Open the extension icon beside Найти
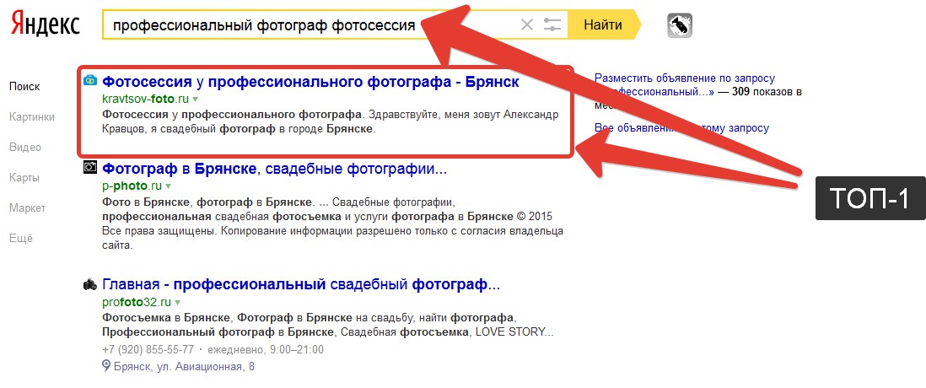This screenshot has width=926, height=388. point(680,25)
